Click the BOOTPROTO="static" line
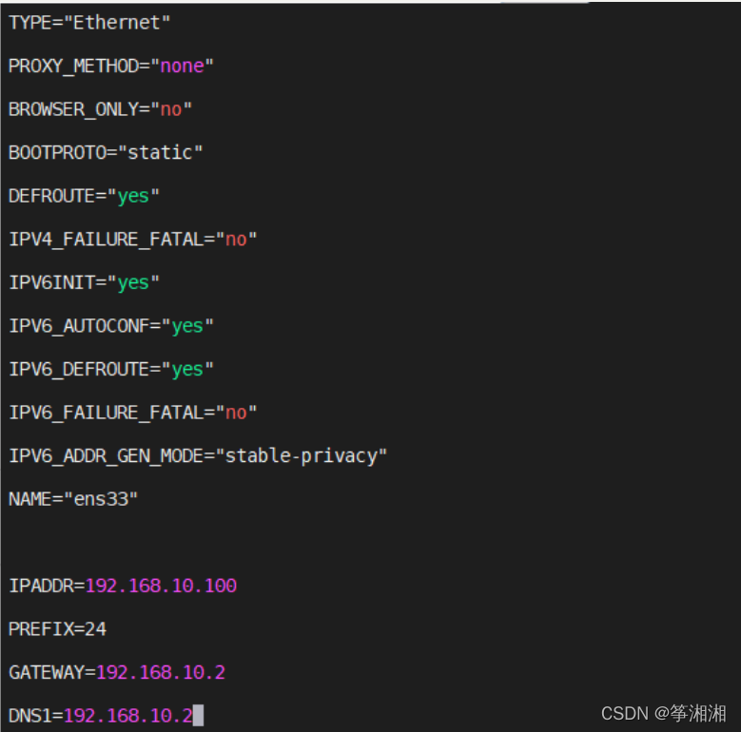Image resolution: width=741 pixels, height=732 pixels. pyautogui.click(x=106, y=152)
